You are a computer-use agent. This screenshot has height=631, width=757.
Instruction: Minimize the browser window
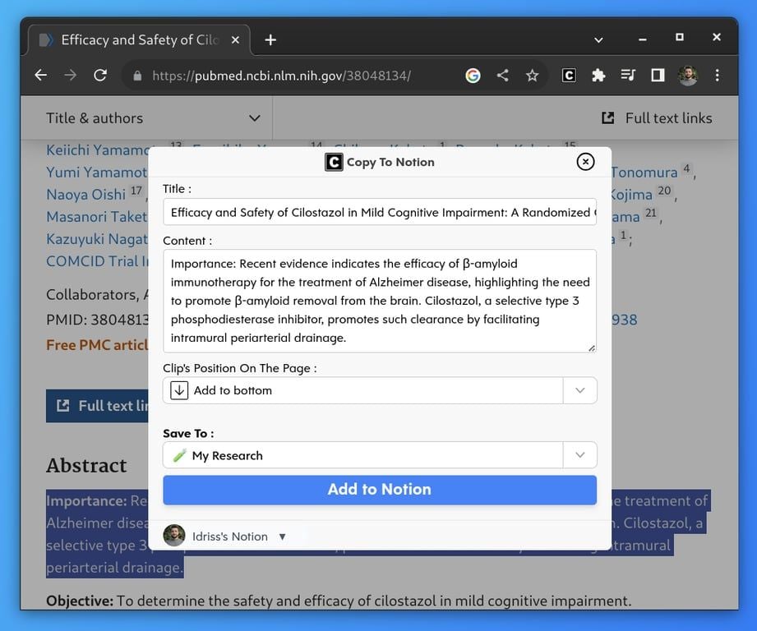pos(642,40)
